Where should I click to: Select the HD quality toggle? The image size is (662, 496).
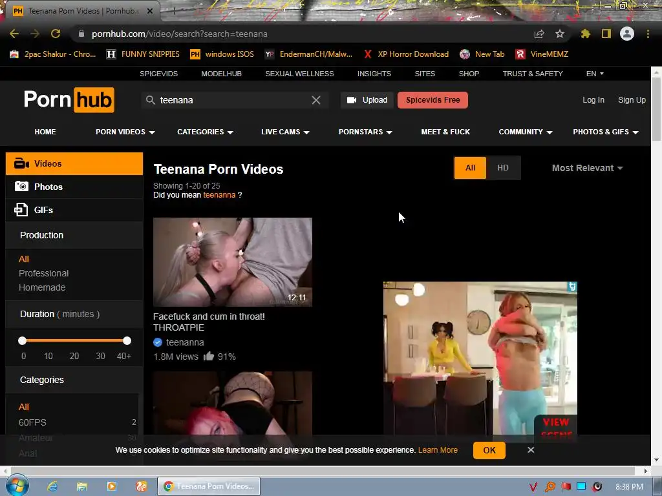[x=502, y=168]
